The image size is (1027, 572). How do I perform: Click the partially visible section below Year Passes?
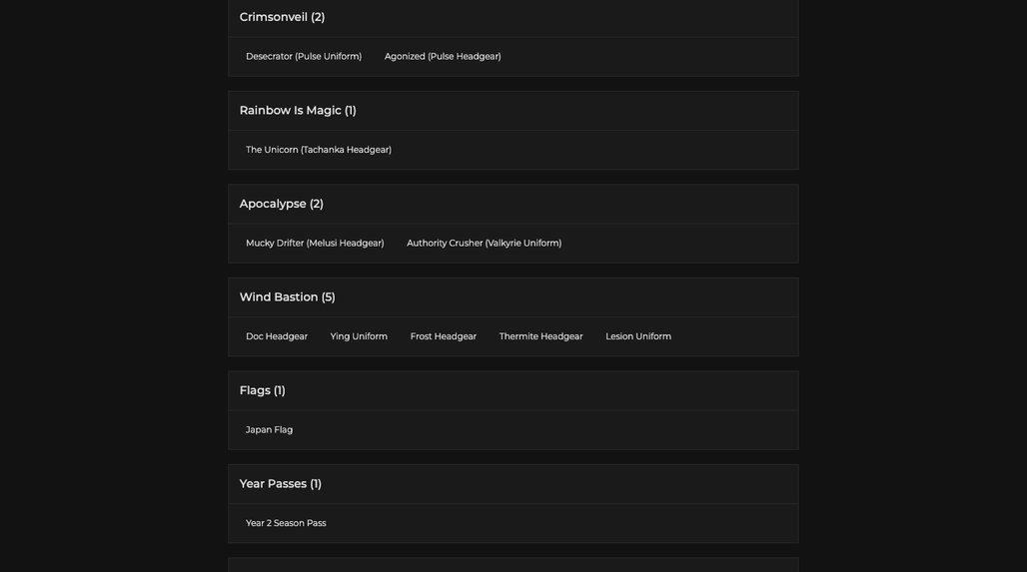pyautogui.click(x=513, y=565)
